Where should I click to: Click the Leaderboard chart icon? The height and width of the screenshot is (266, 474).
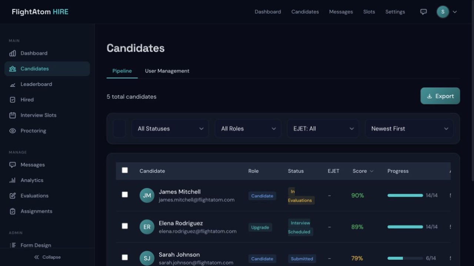pos(13,84)
